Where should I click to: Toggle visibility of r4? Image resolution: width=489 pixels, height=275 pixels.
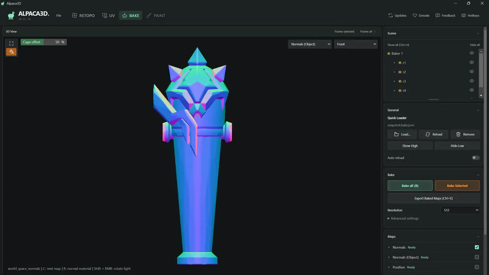(x=472, y=90)
